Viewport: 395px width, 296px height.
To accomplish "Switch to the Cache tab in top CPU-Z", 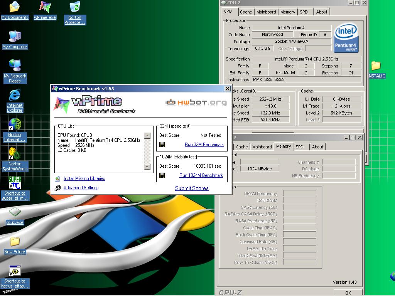I will pyautogui.click(x=246, y=12).
